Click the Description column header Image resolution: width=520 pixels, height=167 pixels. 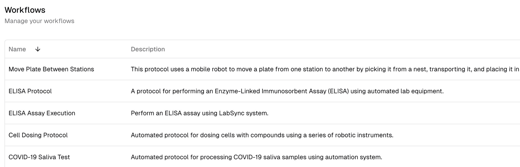click(148, 49)
